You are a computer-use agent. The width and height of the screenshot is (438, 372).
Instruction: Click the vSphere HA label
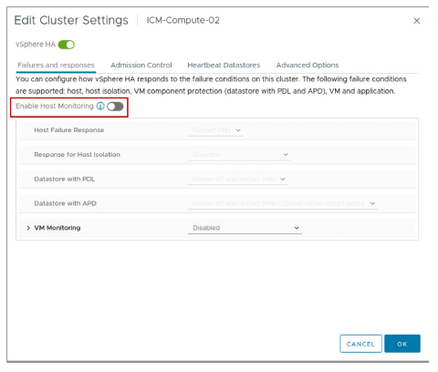(36, 45)
